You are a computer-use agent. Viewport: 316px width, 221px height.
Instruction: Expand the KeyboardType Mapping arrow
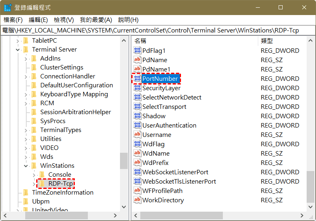(26, 95)
